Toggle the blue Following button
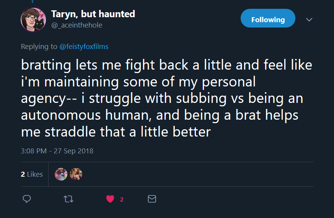 [268, 20]
